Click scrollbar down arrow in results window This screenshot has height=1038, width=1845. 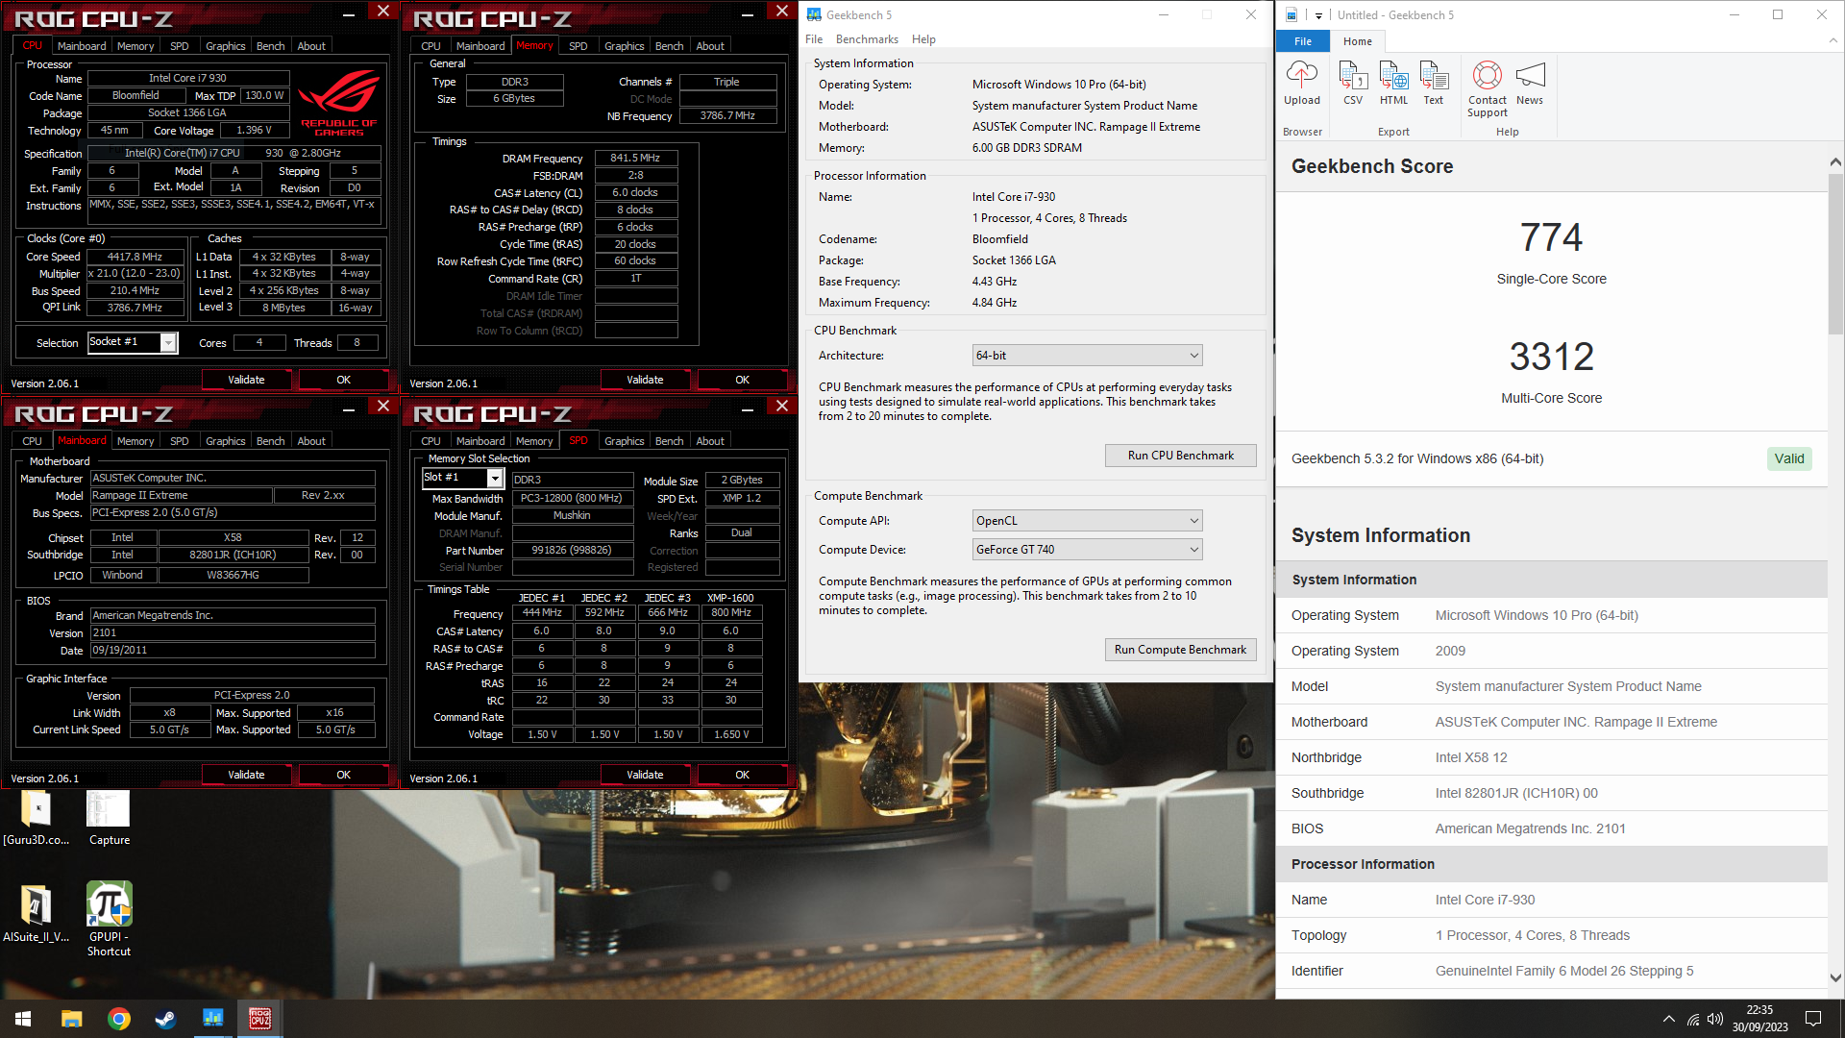tap(1835, 978)
